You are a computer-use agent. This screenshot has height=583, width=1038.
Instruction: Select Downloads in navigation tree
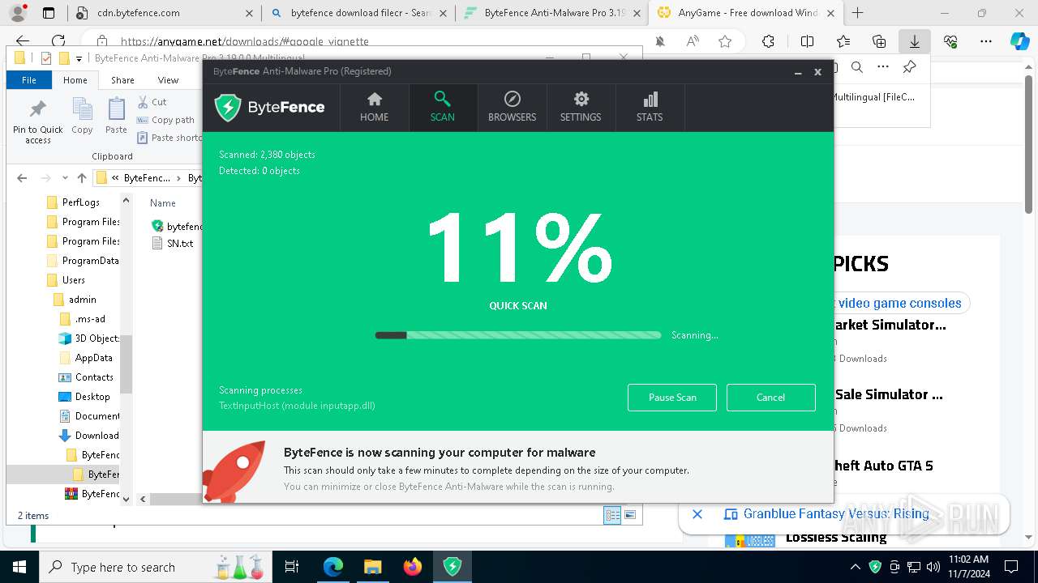[89, 436]
